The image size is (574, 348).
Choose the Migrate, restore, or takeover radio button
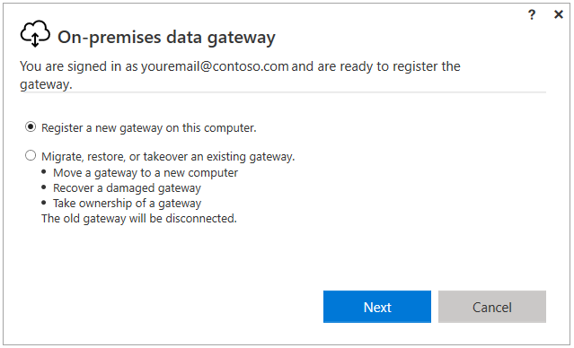point(31,155)
